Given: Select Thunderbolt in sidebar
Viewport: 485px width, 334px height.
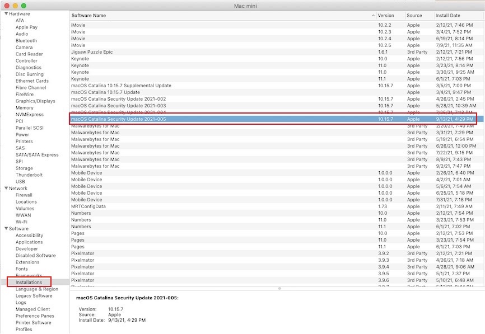Looking at the screenshot, I should [x=29, y=175].
